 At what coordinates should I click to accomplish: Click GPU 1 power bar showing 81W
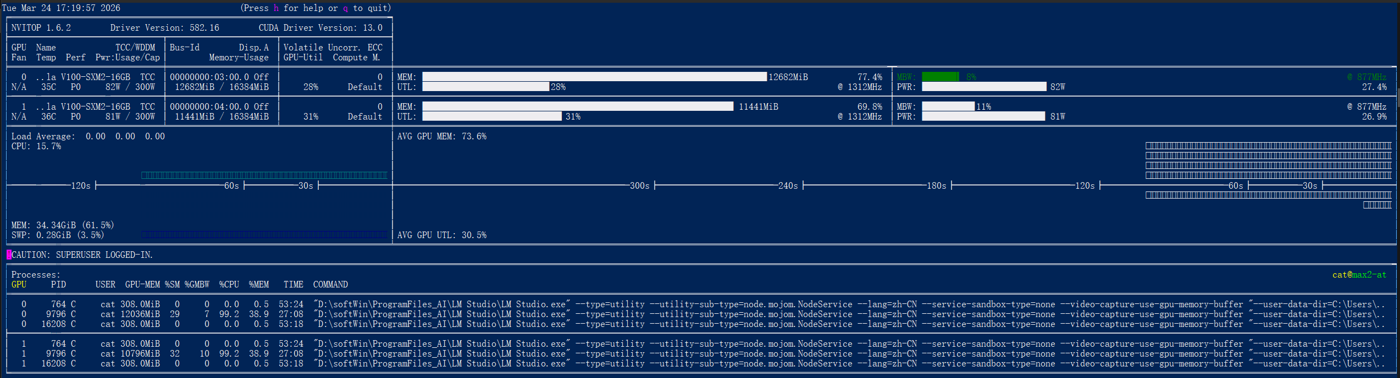click(x=983, y=116)
